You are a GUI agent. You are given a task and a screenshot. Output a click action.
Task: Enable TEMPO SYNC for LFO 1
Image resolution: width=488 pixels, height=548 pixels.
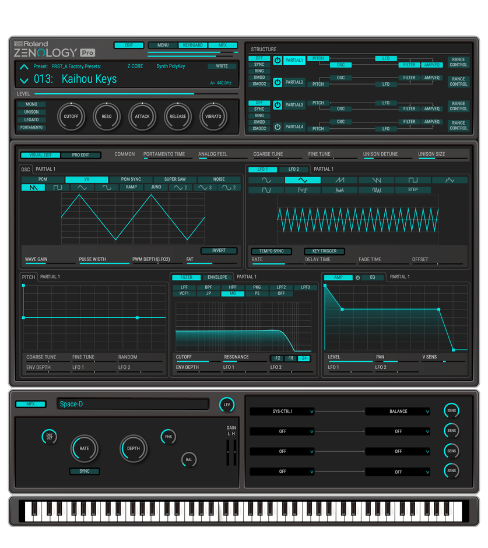[x=271, y=251]
